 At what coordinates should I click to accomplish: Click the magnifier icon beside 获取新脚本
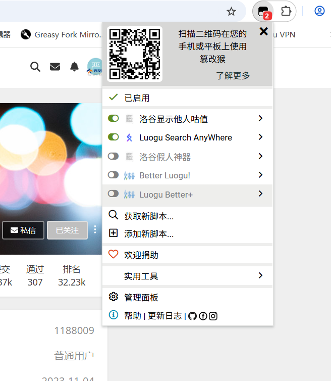pyautogui.click(x=114, y=215)
